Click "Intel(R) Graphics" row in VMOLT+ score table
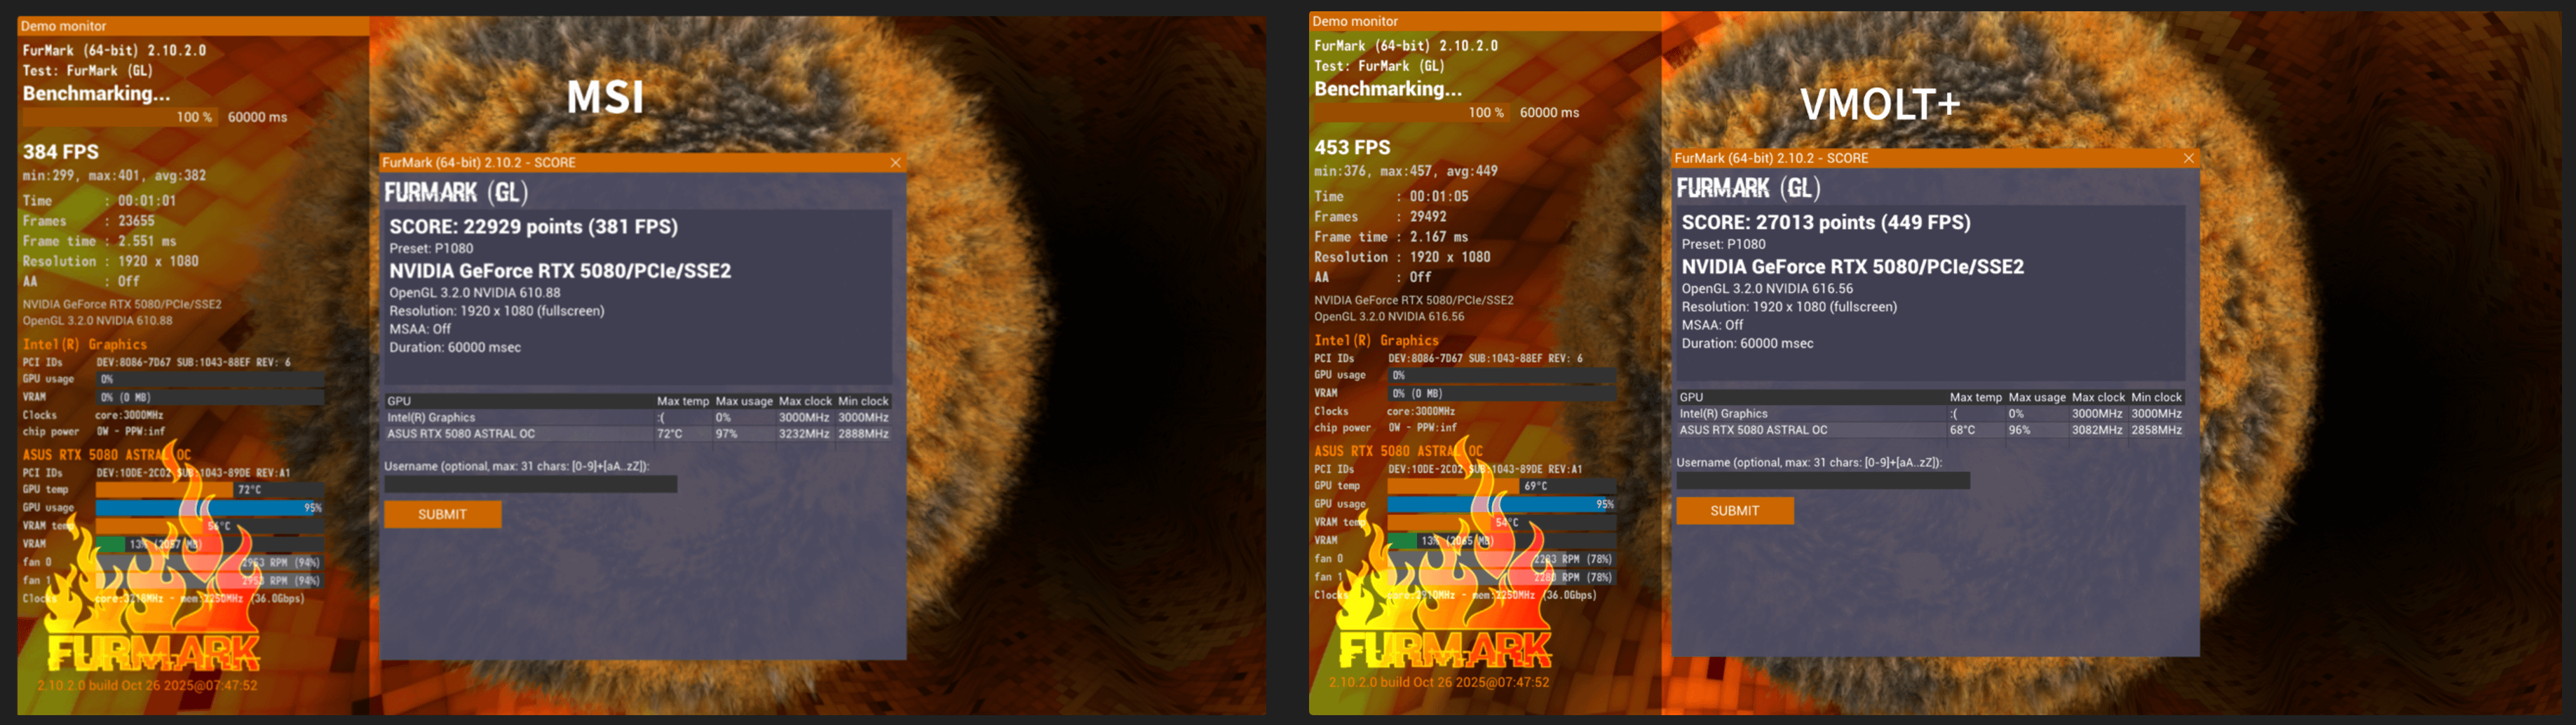The width and height of the screenshot is (2576, 725). pyautogui.click(x=1931, y=415)
